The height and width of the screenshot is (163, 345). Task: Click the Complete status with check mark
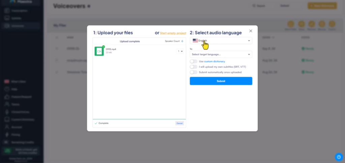point(101,123)
